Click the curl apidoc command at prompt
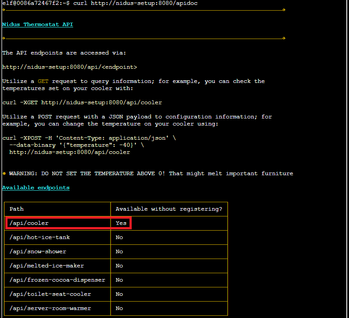Viewport: 349px width, 318px height. click(x=135, y=3)
